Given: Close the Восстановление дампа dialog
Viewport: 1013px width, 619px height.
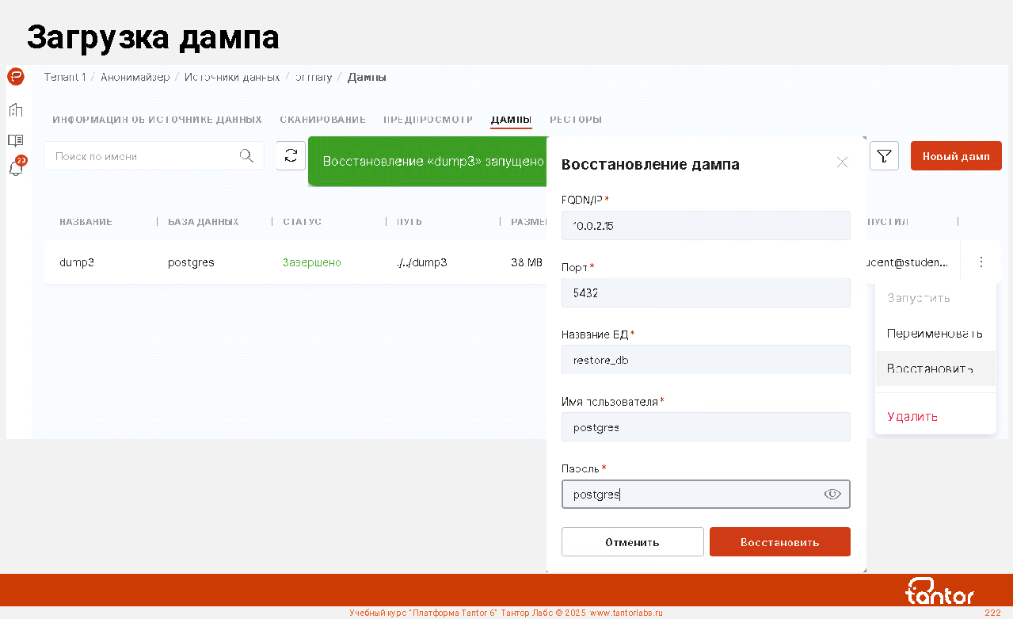Looking at the screenshot, I should click(x=842, y=162).
